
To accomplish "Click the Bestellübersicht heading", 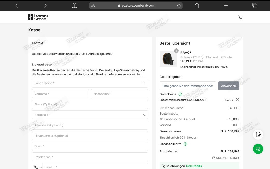I will click(175, 43).
